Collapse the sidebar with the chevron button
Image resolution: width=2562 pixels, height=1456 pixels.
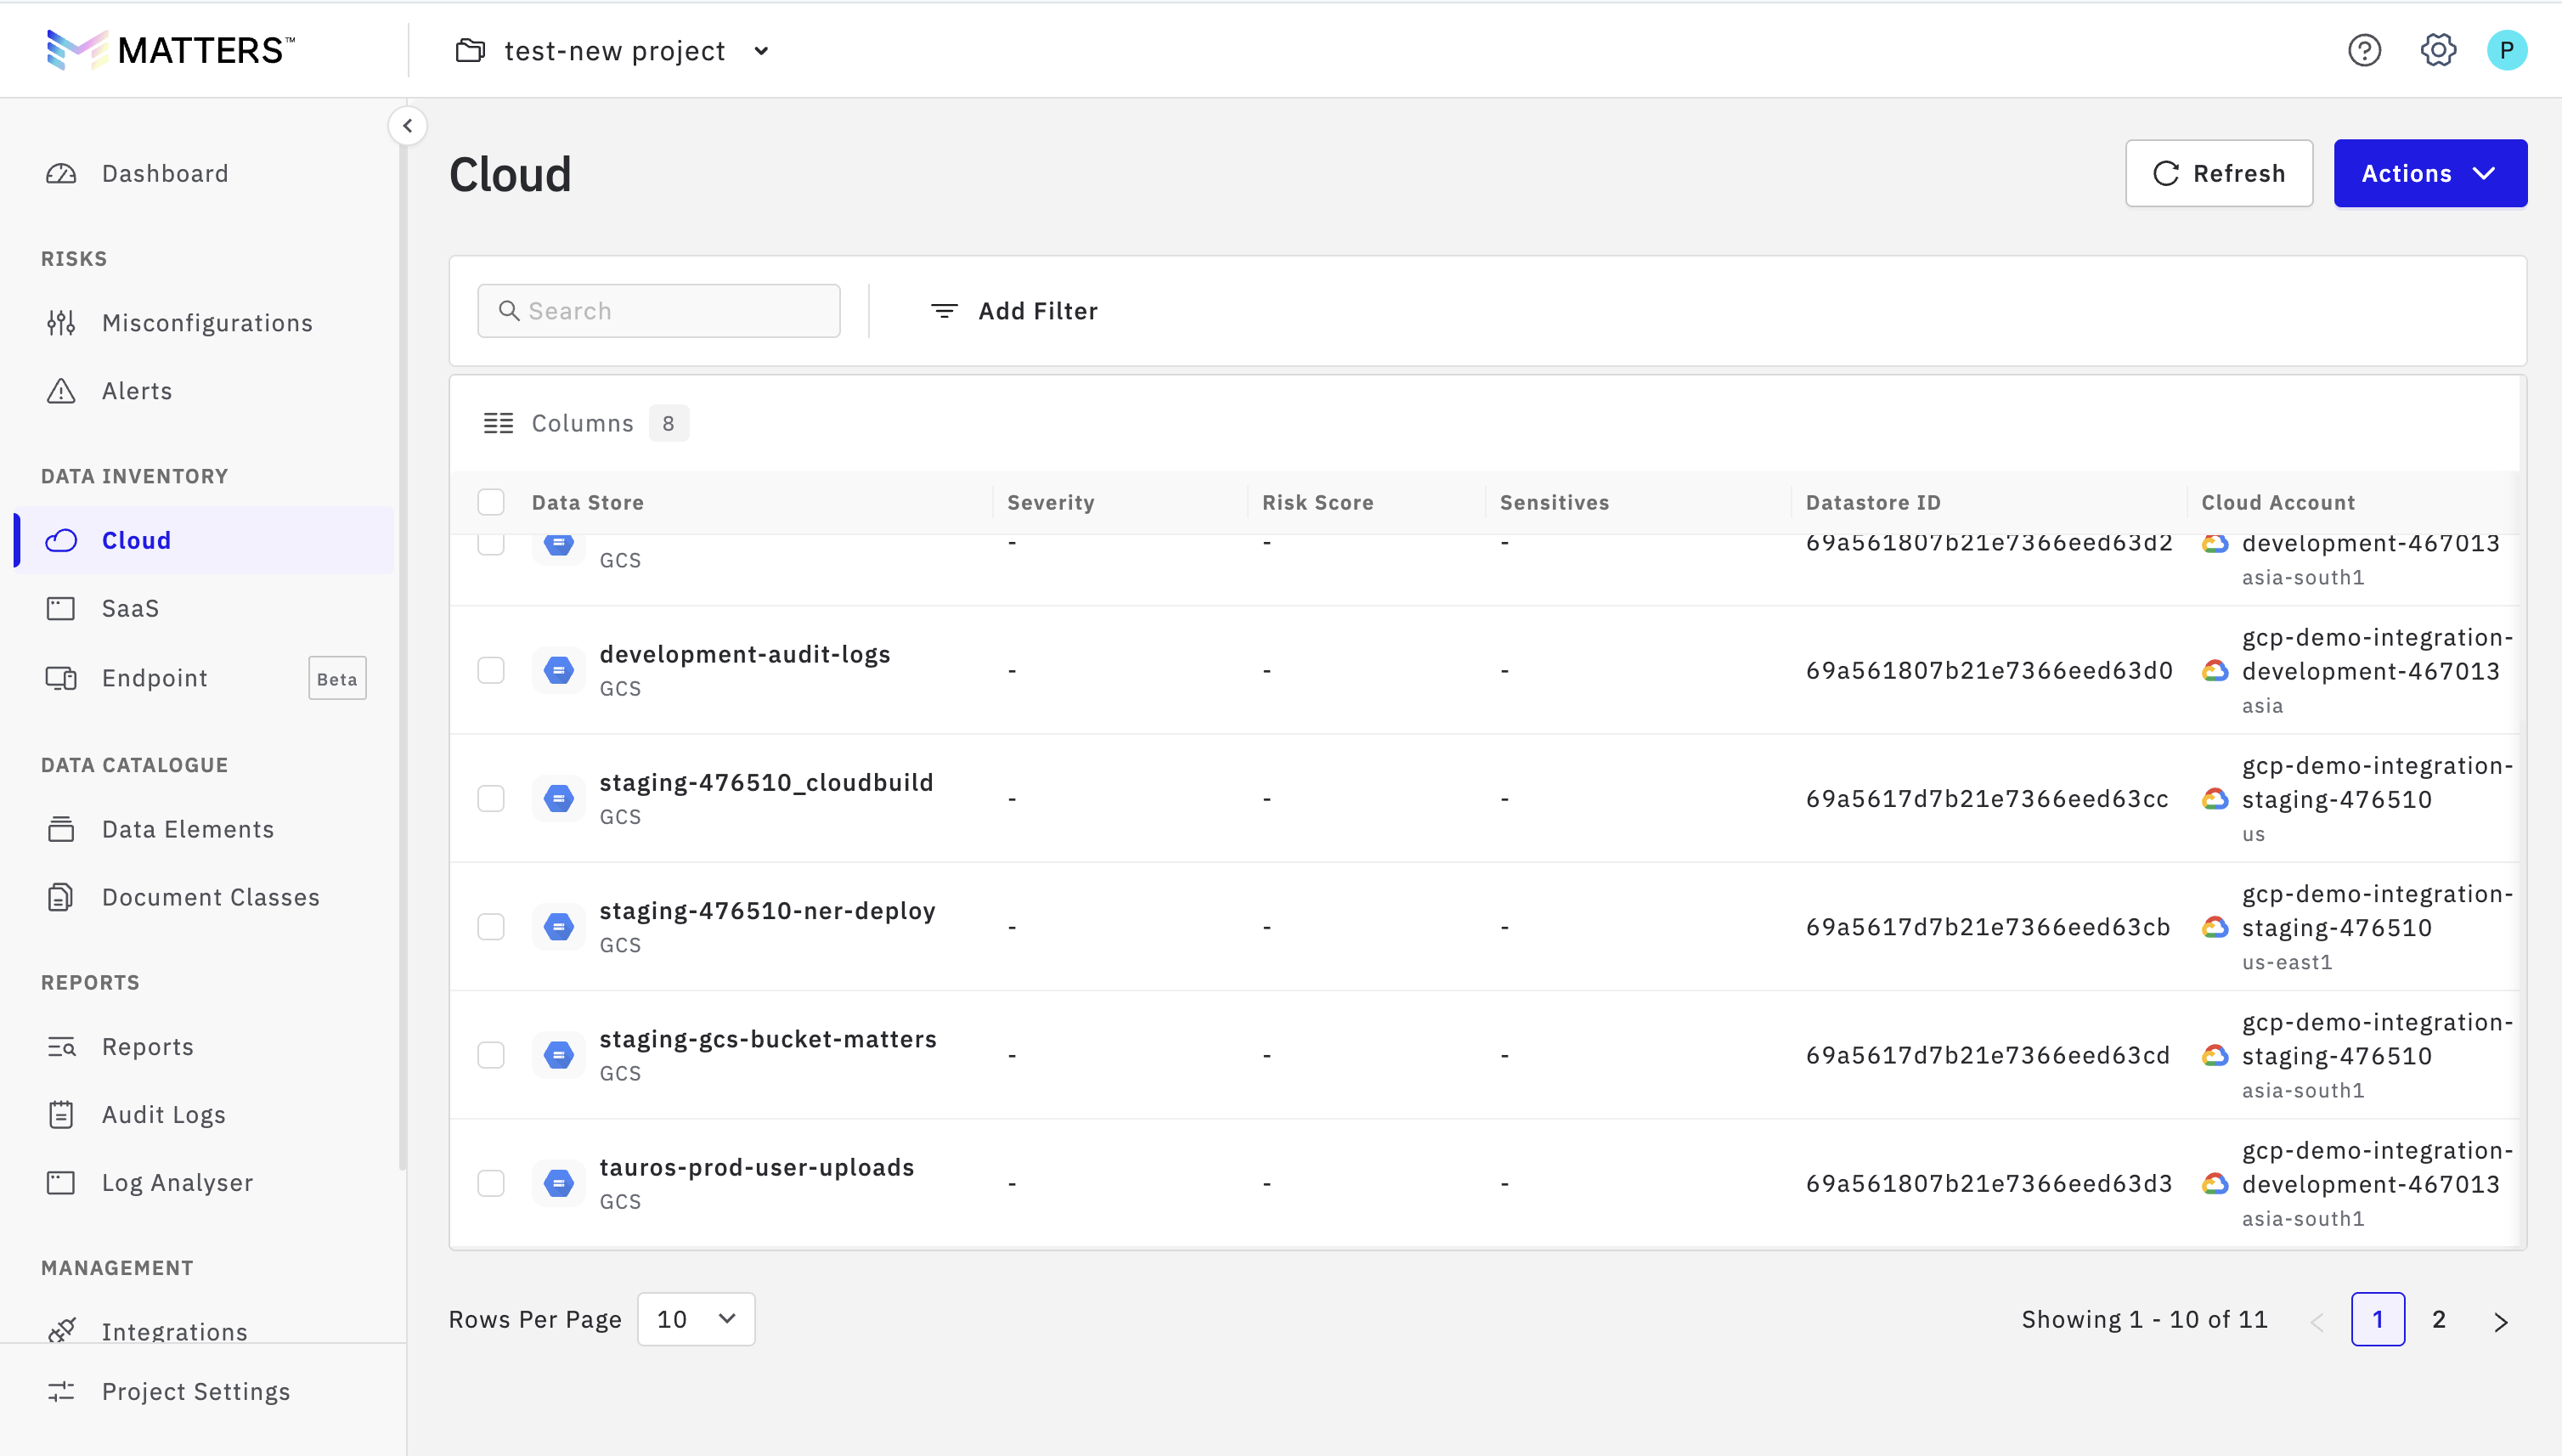[407, 126]
